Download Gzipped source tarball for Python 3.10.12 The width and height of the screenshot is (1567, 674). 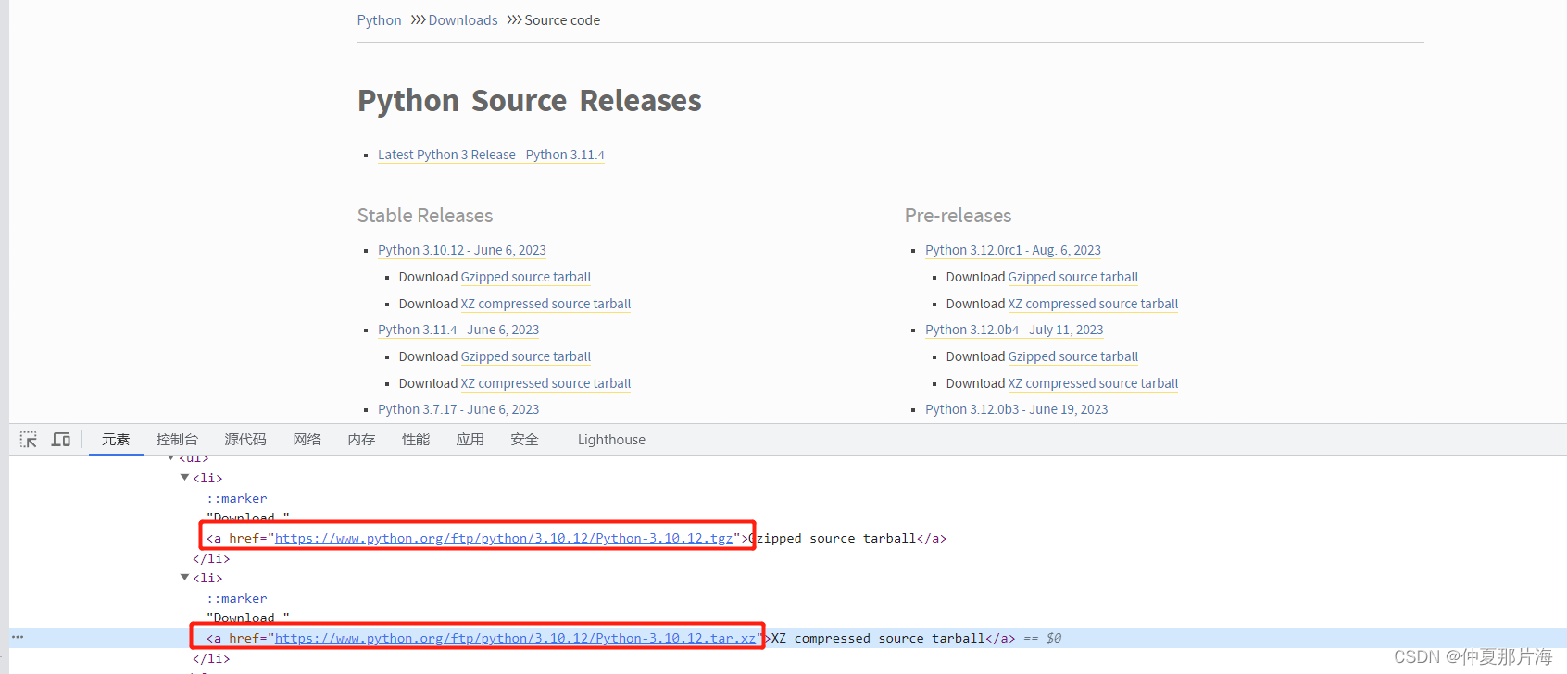526,277
